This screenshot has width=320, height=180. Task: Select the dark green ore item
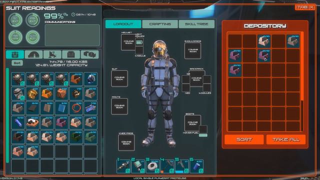(x=76, y=137)
